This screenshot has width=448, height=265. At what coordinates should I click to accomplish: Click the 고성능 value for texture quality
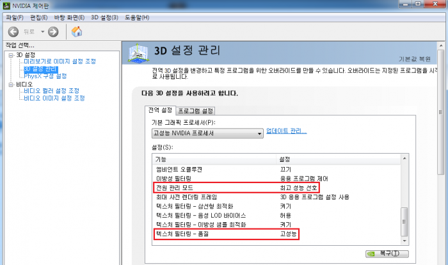click(288, 234)
